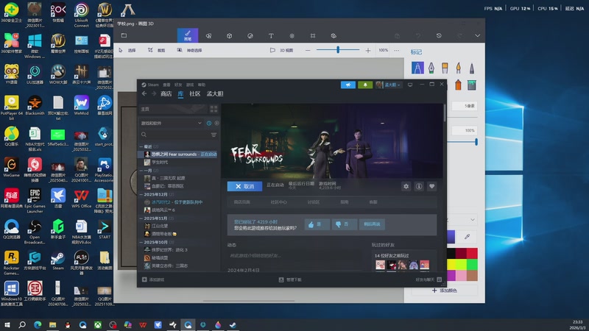Click thumbs-down No recommend button
This screenshot has height=331, width=589.
345,224
